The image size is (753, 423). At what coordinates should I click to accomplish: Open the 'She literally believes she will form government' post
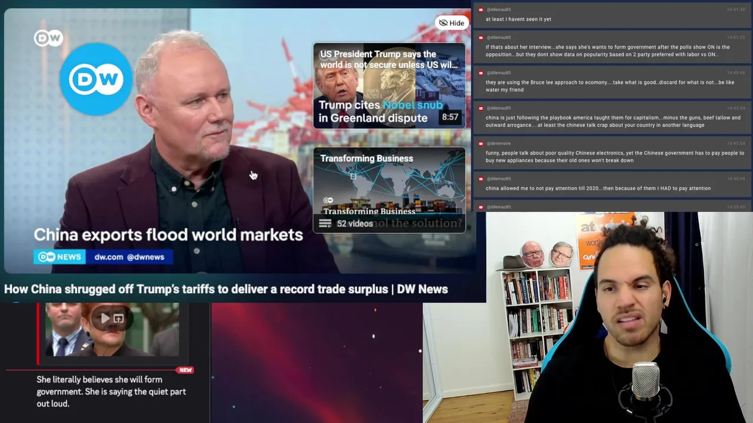111,391
